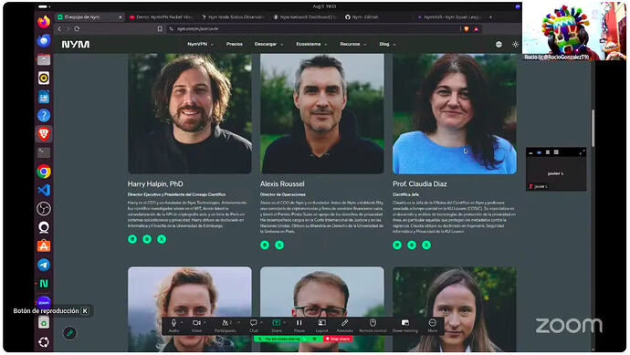
Task: Reload the page in Brave
Action: coord(77,29)
